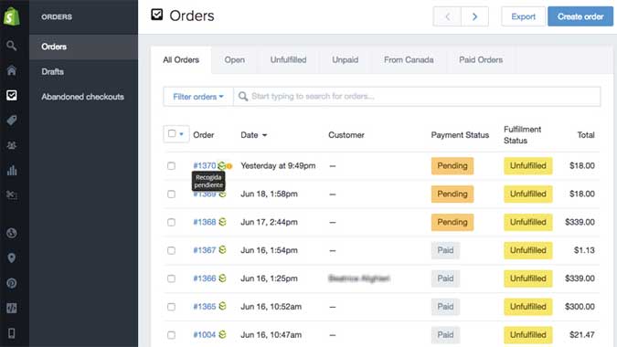Click the $21.47 total amount
The image size is (617, 347).
point(581,335)
